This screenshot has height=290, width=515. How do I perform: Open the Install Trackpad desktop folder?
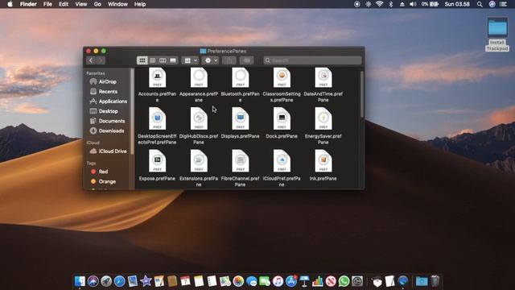497,35
